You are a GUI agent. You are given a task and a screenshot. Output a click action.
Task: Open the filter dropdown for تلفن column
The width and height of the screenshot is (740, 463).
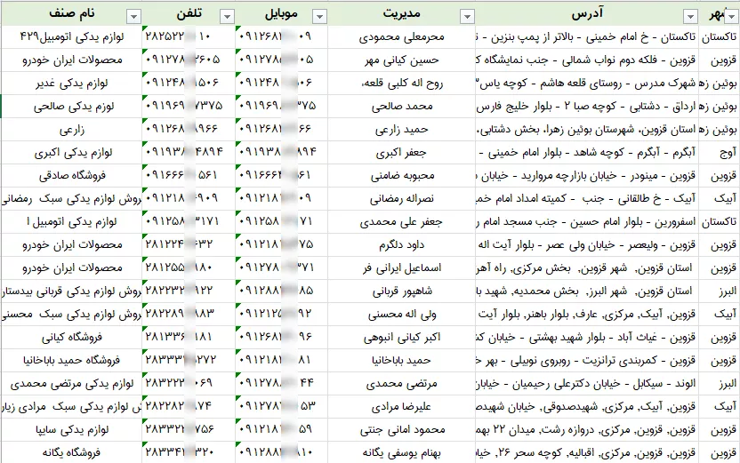tap(227, 17)
